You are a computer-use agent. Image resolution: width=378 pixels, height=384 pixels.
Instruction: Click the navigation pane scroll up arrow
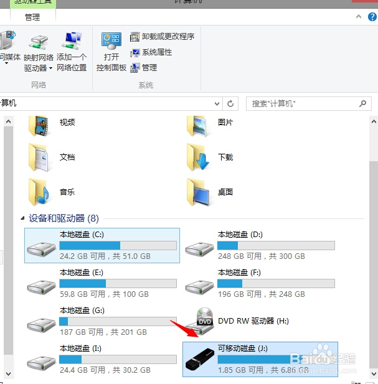[x=8, y=121]
